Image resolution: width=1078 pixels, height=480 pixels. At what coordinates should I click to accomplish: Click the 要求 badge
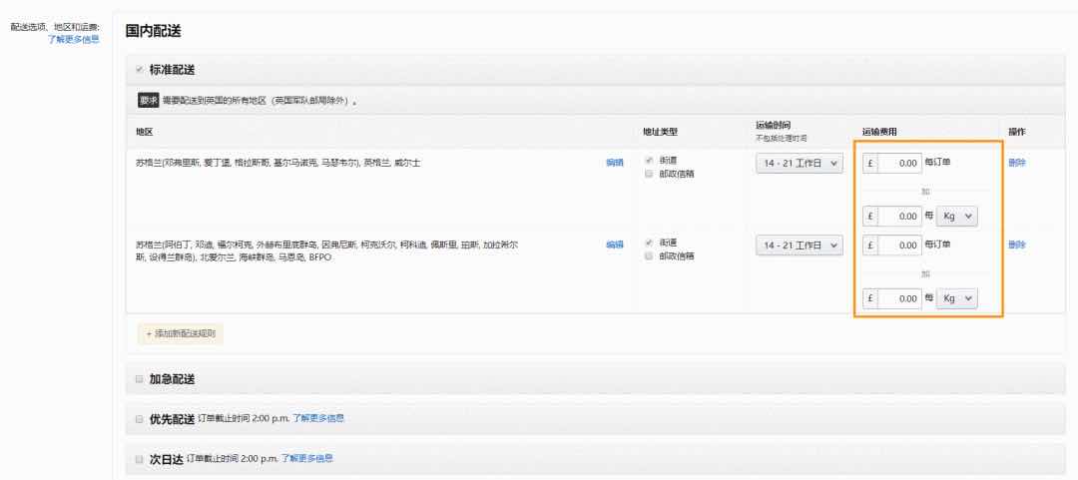pyautogui.click(x=149, y=101)
